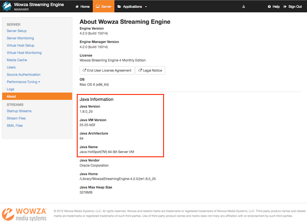Click the Legal Notice button
Screen dimensions: 307x222
150,70
